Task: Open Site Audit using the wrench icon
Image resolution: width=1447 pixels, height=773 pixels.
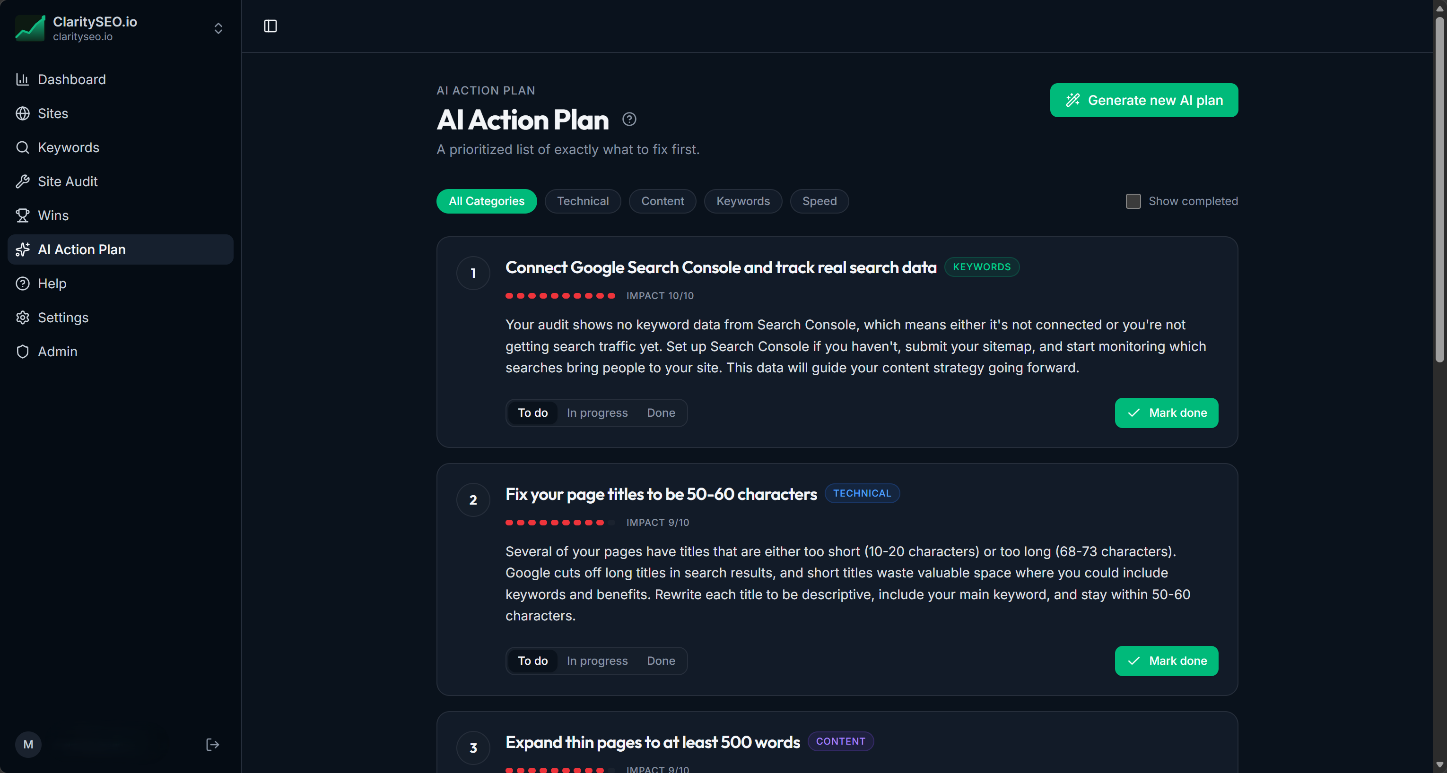Action: pos(23,181)
